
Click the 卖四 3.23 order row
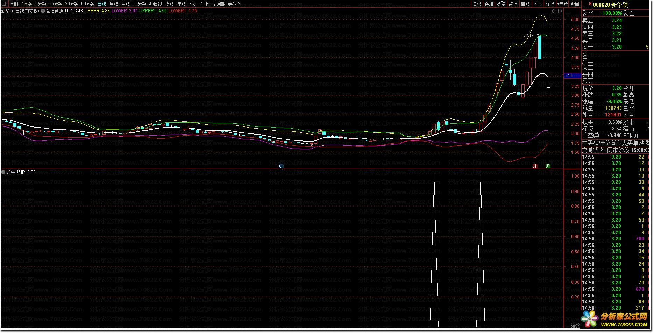click(x=615, y=27)
